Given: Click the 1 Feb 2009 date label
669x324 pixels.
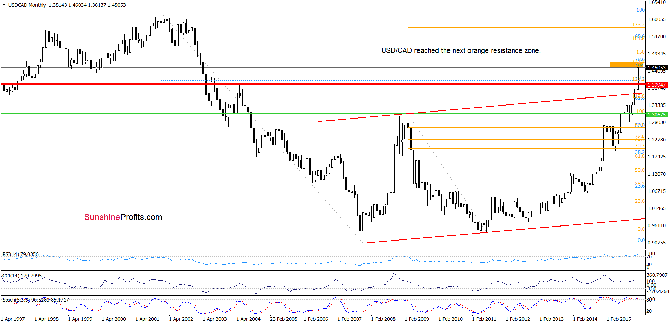Looking at the screenshot, I should click(x=417, y=319).
